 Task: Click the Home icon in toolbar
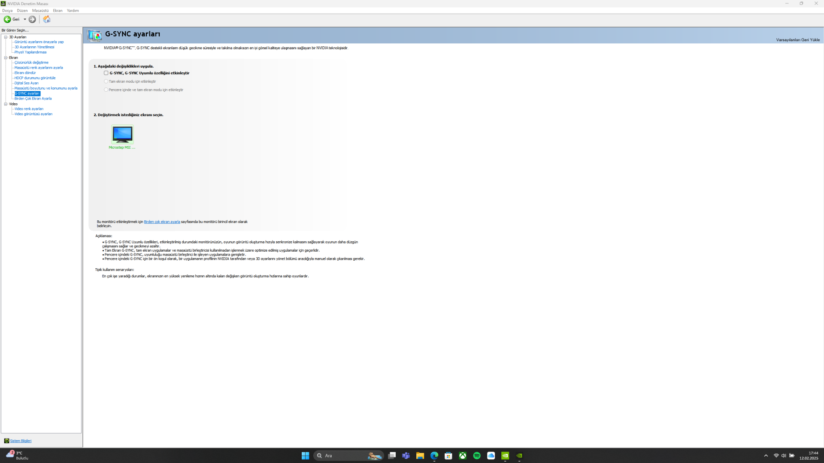(x=47, y=19)
